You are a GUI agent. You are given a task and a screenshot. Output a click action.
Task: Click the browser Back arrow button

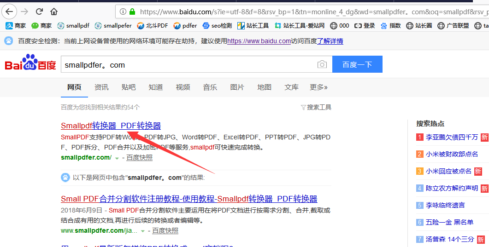pyautogui.click(x=10, y=12)
